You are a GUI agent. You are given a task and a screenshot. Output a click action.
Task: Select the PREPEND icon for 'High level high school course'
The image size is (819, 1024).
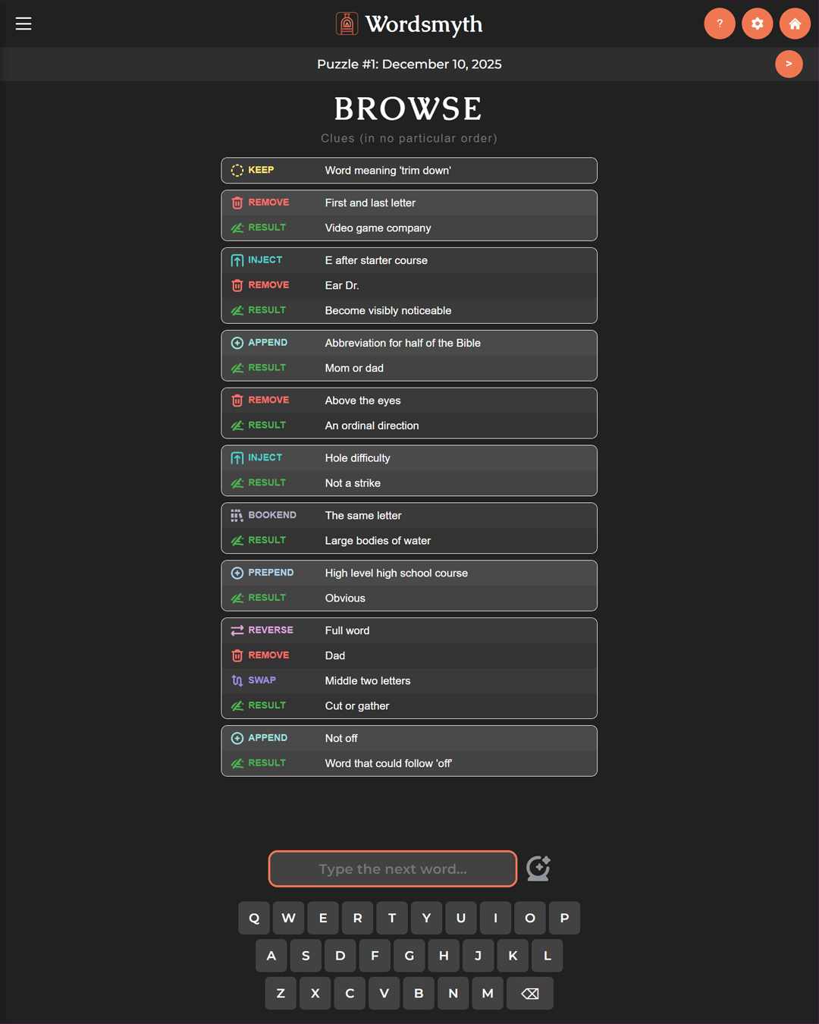click(x=237, y=573)
